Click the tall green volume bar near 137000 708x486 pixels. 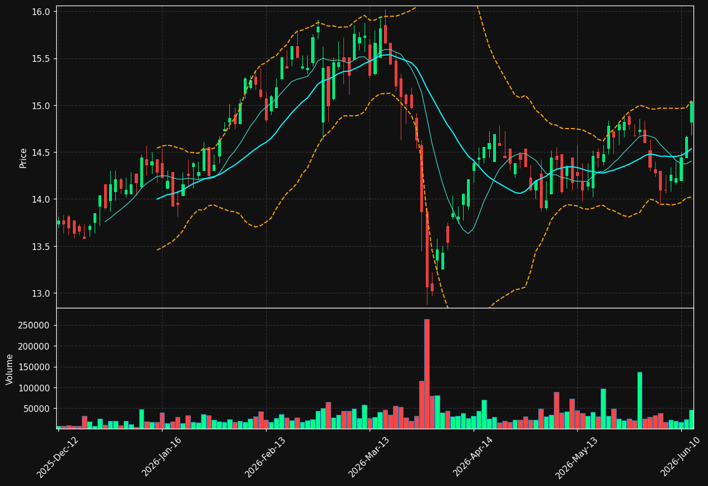click(x=640, y=400)
